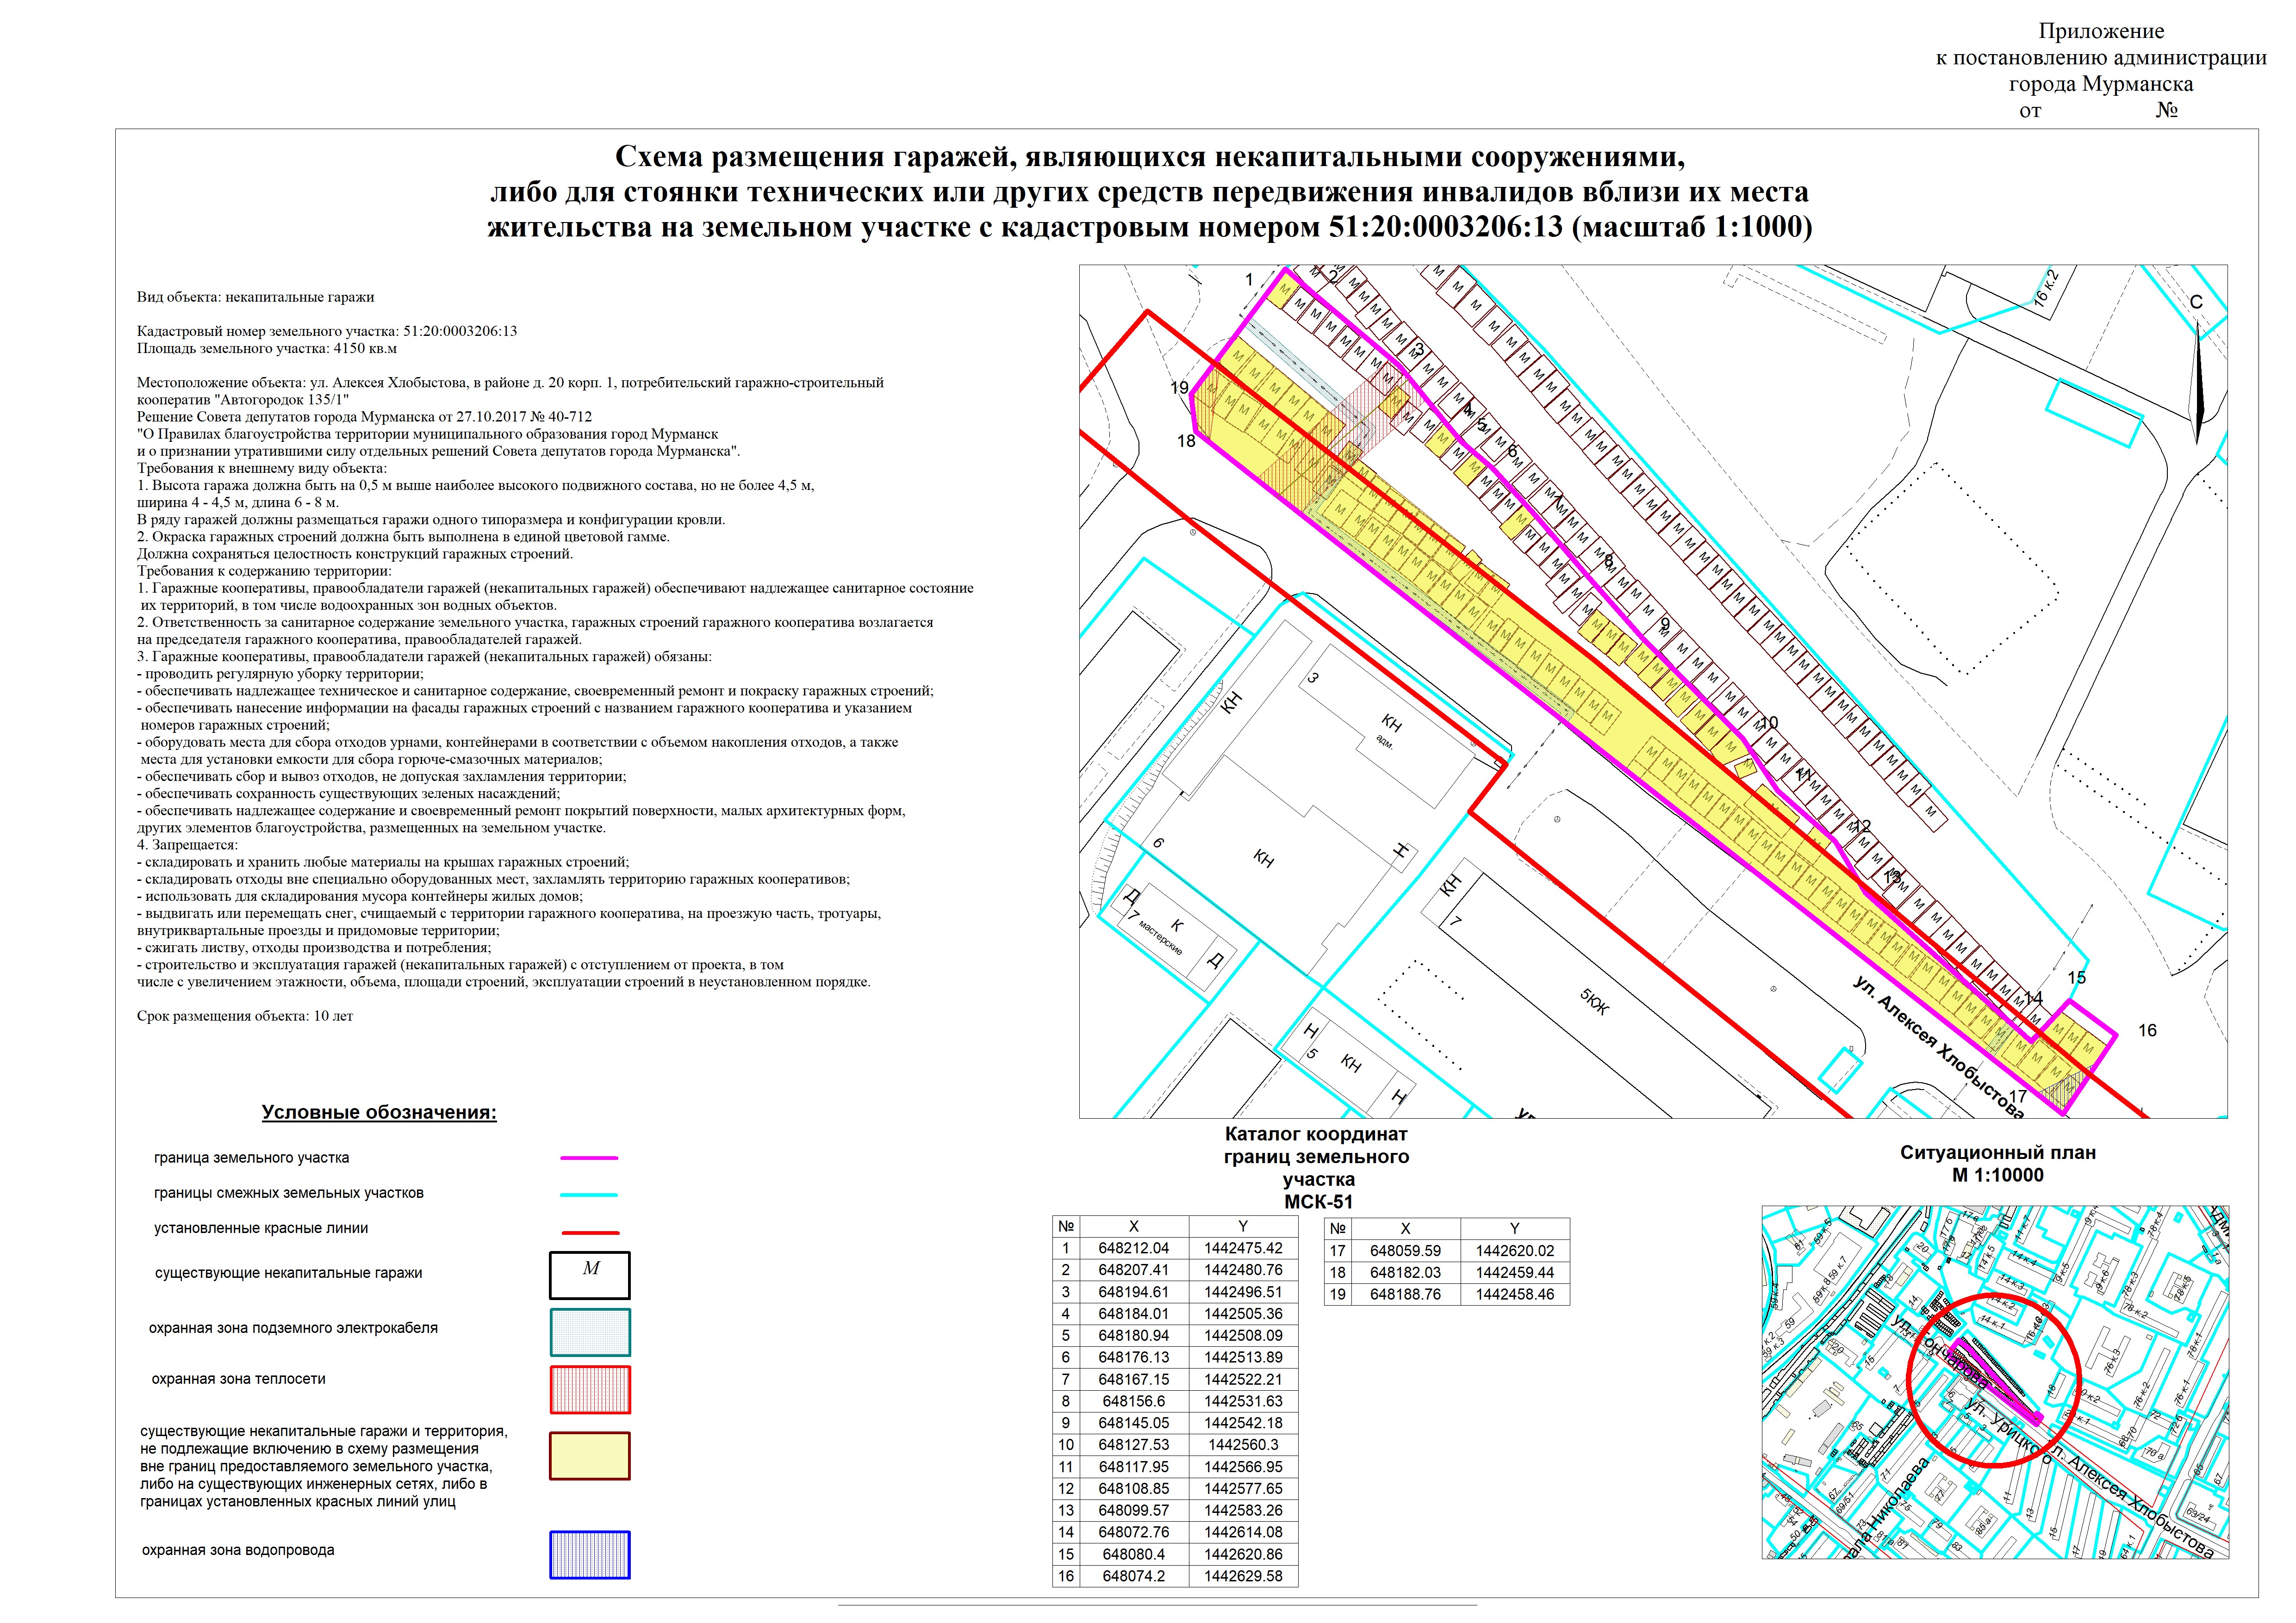2296x1623 pixels.
Task: Click the 'M' existing garages legend box
Action: pos(590,1275)
